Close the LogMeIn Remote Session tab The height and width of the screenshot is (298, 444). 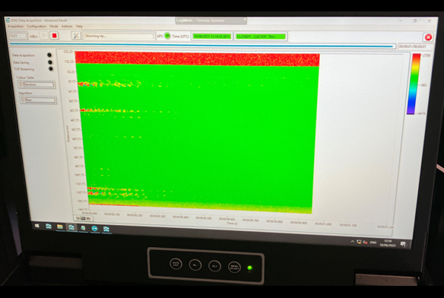click(245, 20)
